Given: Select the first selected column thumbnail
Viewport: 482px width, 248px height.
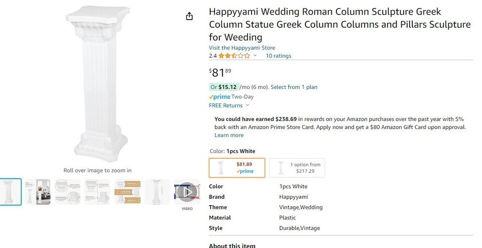Looking at the screenshot, I should (11, 192).
